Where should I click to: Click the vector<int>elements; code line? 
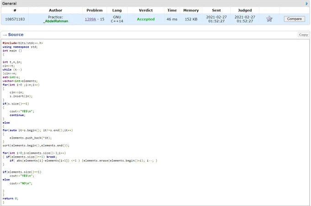(20, 81)
